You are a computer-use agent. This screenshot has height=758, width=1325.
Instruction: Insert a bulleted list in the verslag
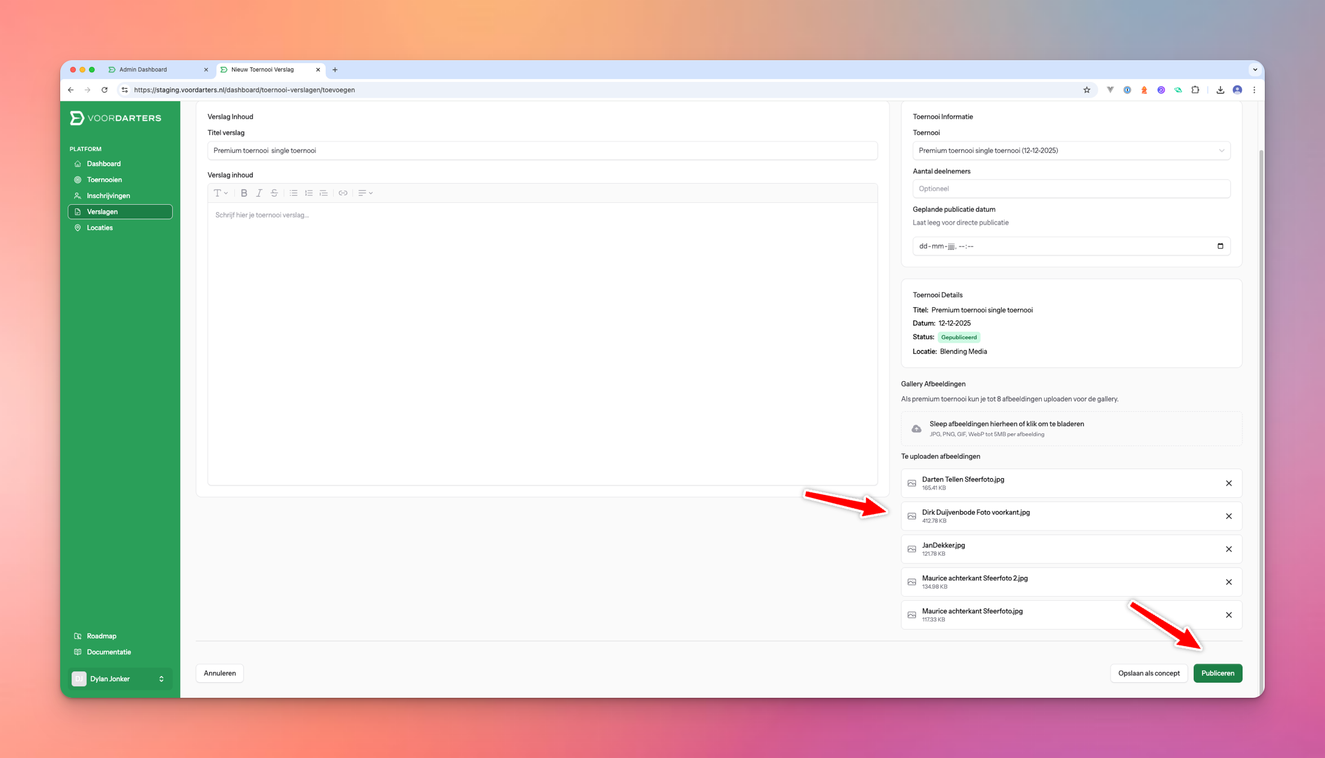click(x=293, y=193)
